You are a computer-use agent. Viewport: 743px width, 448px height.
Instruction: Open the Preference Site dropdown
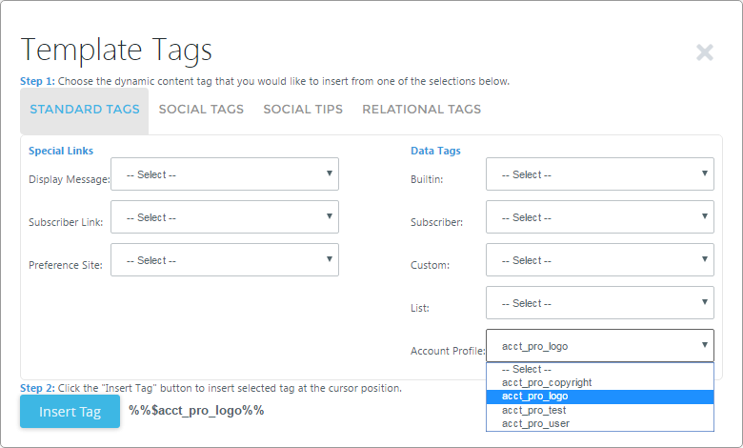(x=224, y=260)
